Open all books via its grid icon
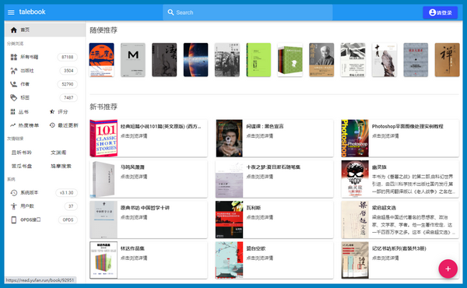The image size is (467, 288). tap(14, 57)
